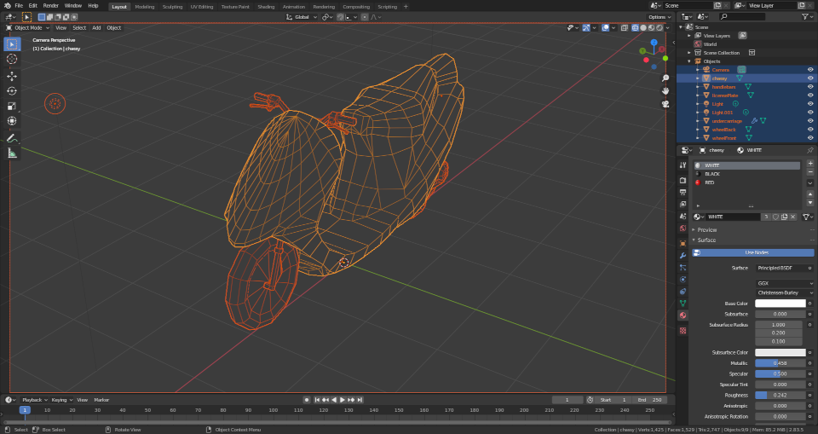Collapse the Surface panel section
Image resolution: width=818 pixels, height=434 pixels.
(707, 240)
